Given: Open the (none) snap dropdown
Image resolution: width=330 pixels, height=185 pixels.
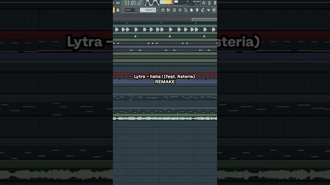Looking at the screenshot, I should 130,10.
